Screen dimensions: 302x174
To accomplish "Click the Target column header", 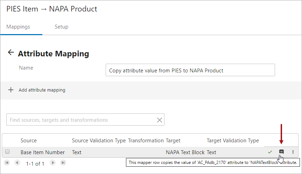I will pyautogui.click(x=173, y=141).
